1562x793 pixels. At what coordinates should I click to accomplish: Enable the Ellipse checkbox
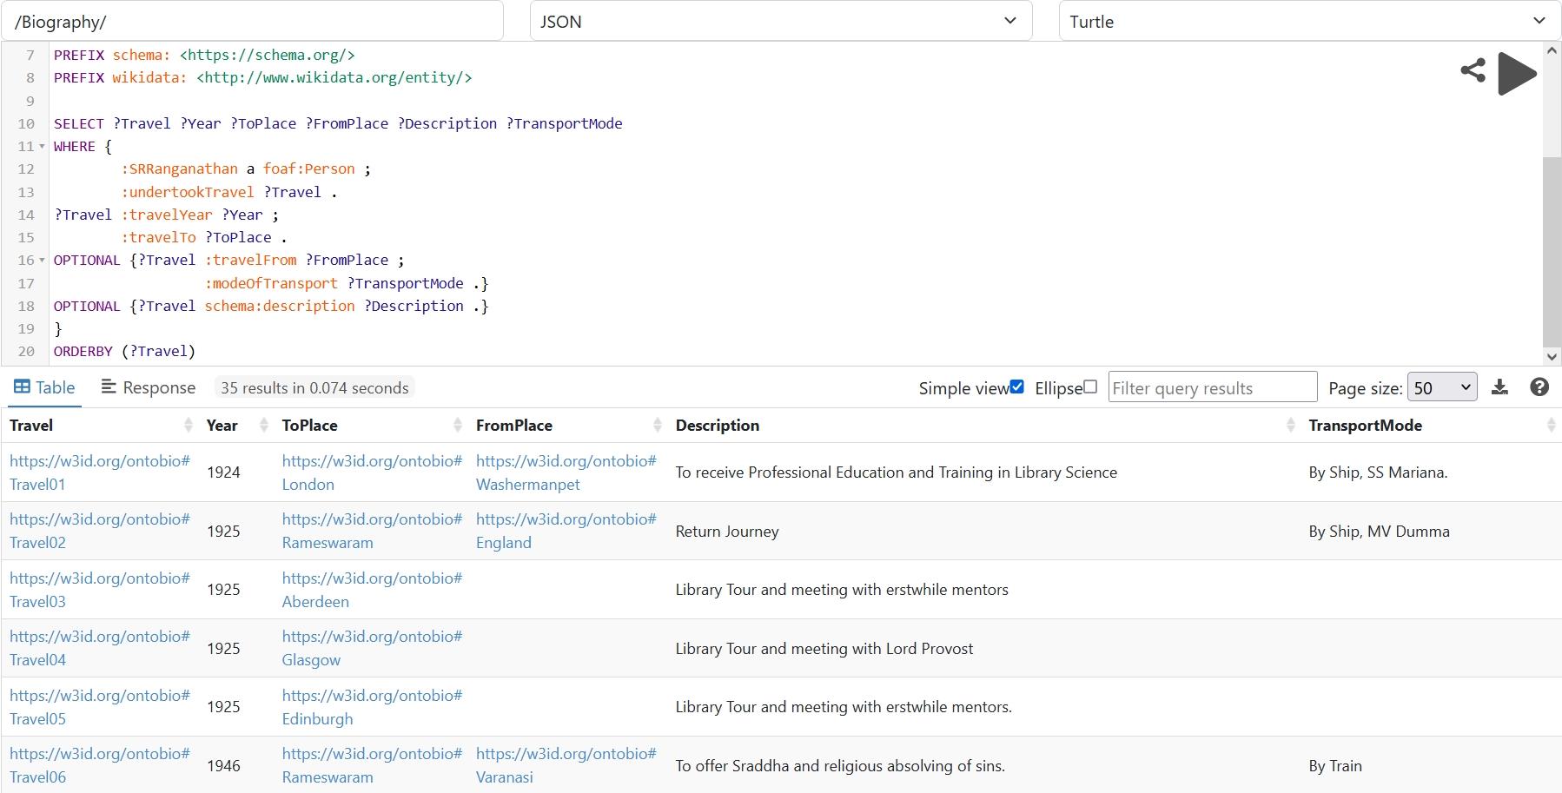pos(1090,387)
